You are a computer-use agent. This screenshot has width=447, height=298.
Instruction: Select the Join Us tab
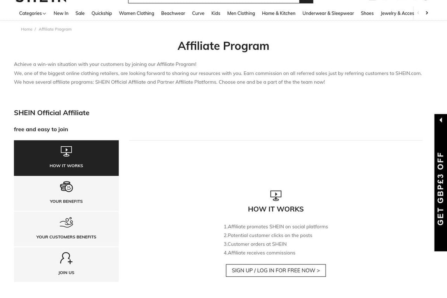pyautogui.click(x=66, y=265)
